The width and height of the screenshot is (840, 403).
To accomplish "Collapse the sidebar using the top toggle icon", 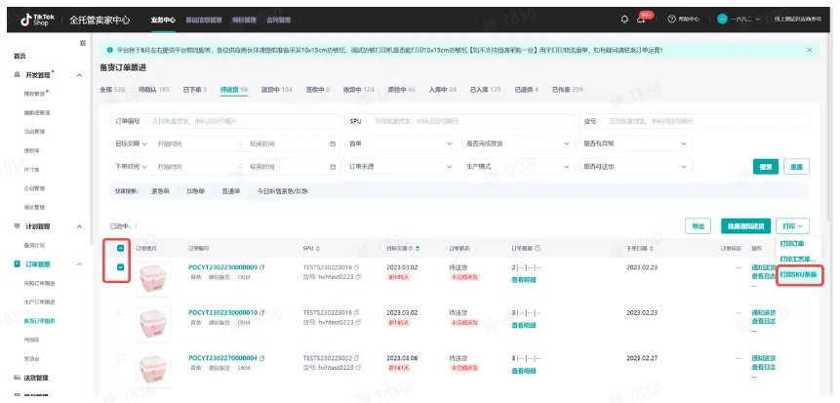I will [83, 43].
